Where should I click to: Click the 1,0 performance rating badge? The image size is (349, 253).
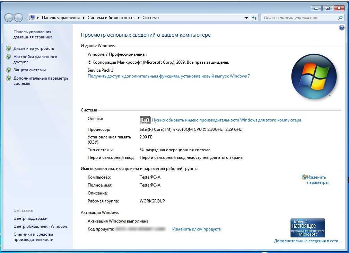145,120
